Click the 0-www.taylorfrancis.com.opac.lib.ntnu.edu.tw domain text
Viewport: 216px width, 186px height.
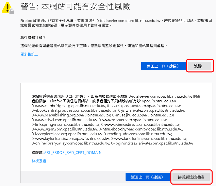point(70,139)
